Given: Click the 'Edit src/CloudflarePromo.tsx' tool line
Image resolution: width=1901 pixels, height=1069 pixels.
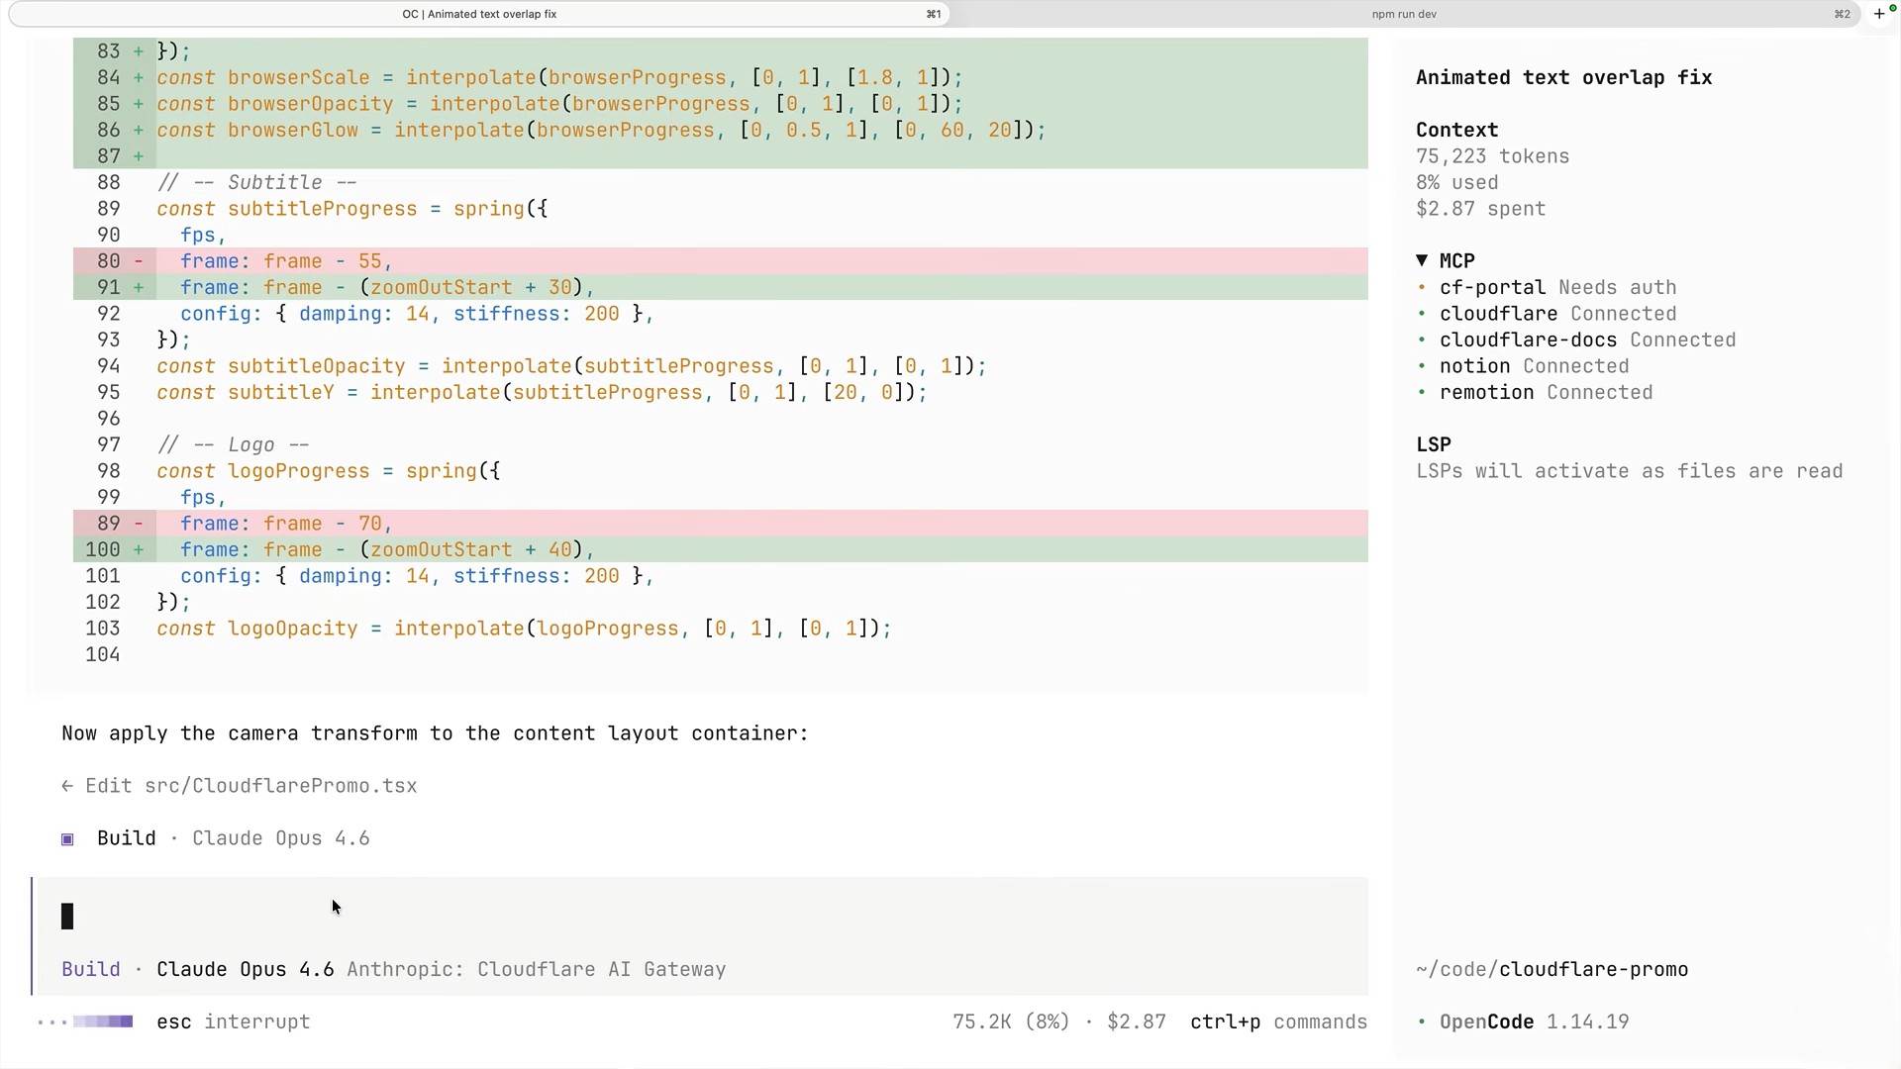Looking at the screenshot, I should (239, 786).
